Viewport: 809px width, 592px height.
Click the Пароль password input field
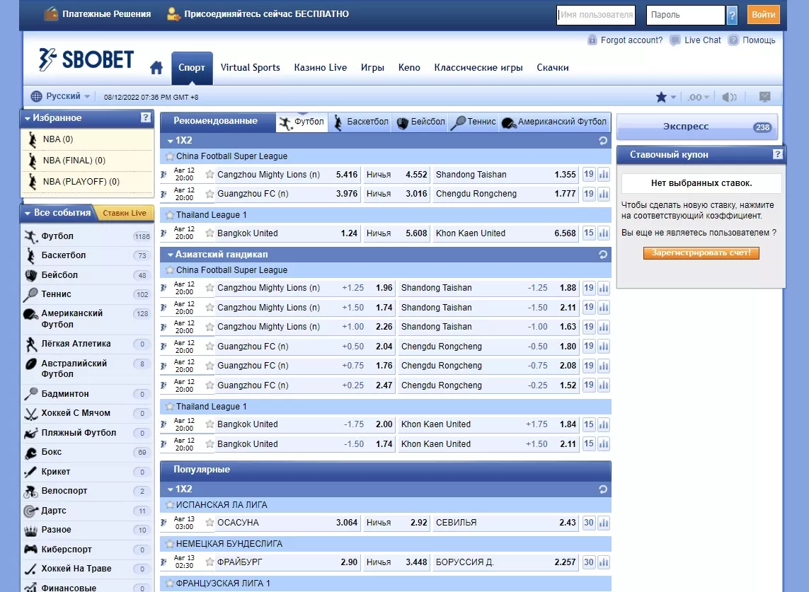click(x=684, y=14)
